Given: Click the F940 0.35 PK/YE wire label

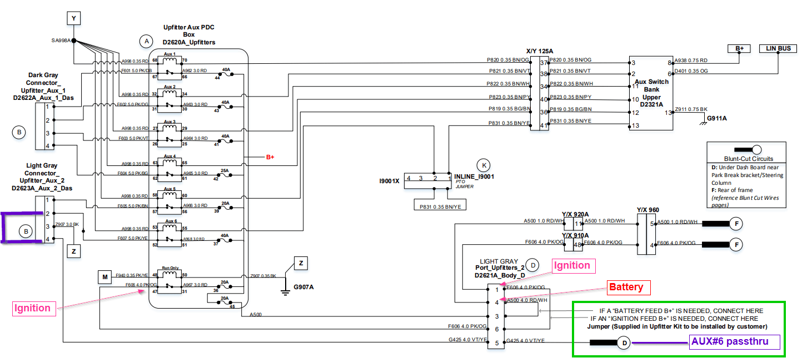Looking at the screenshot, I should tap(132, 275).
